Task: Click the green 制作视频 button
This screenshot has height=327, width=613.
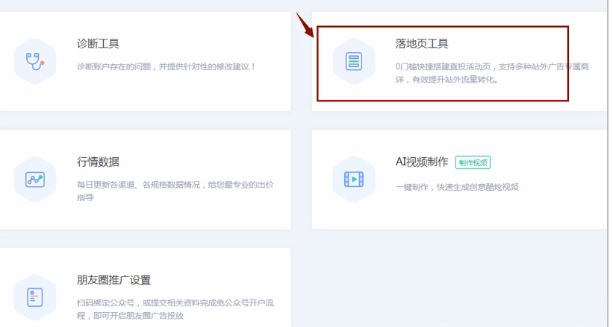Action: click(473, 162)
